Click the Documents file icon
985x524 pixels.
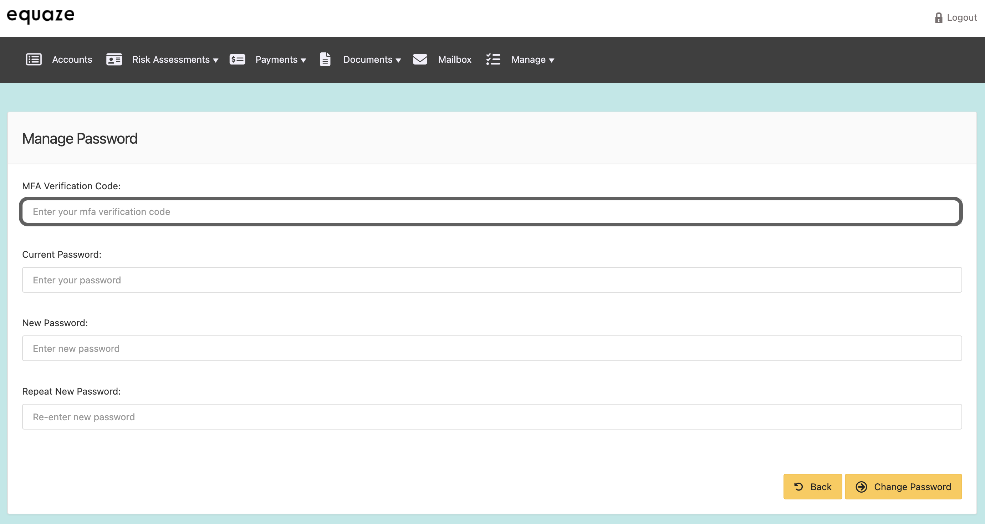pyautogui.click(x=325, y=60)
